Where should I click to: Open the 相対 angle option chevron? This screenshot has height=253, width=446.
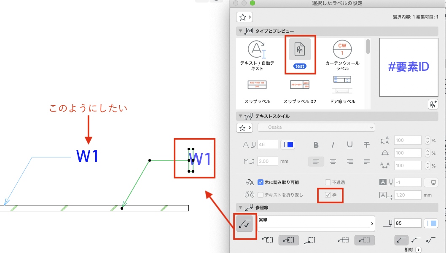click(x=418, y=250)
